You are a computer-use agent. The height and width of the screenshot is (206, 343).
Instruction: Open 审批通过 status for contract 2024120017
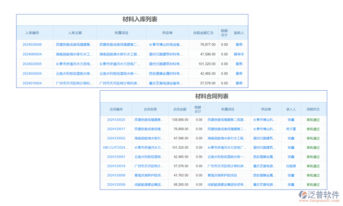tap(312, 129)
